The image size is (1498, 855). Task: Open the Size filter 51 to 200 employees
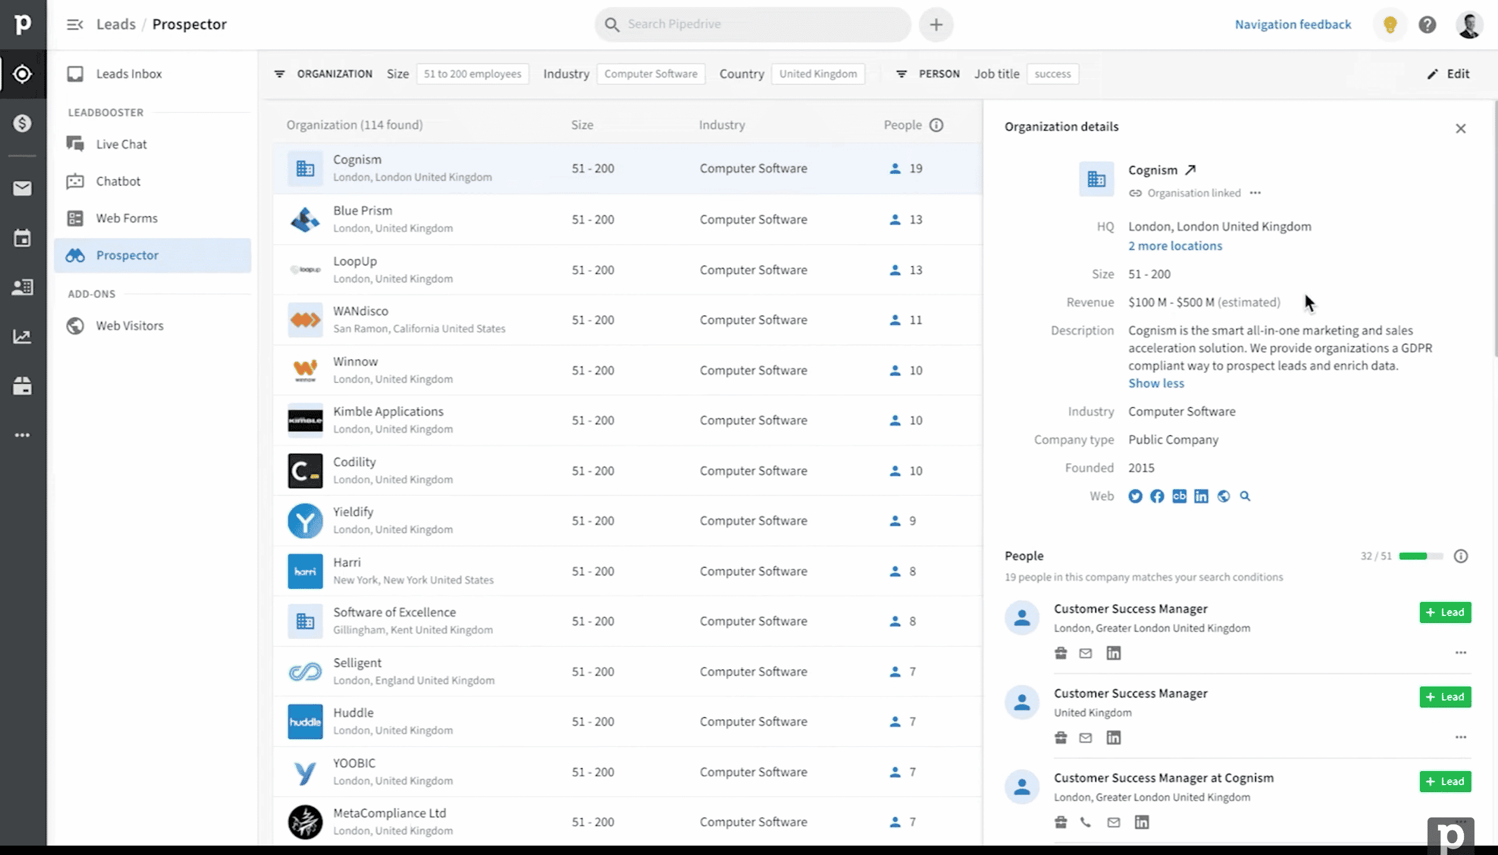pos(472,74)
